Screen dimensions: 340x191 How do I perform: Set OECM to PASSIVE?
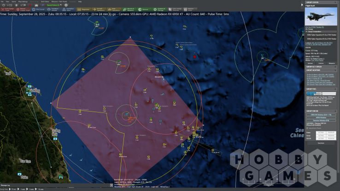(x=331, y=138)
